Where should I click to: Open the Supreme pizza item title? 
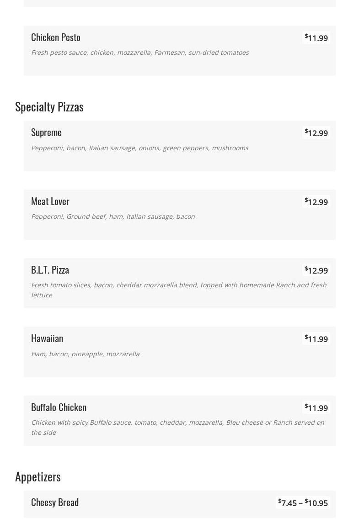[46, 132]
